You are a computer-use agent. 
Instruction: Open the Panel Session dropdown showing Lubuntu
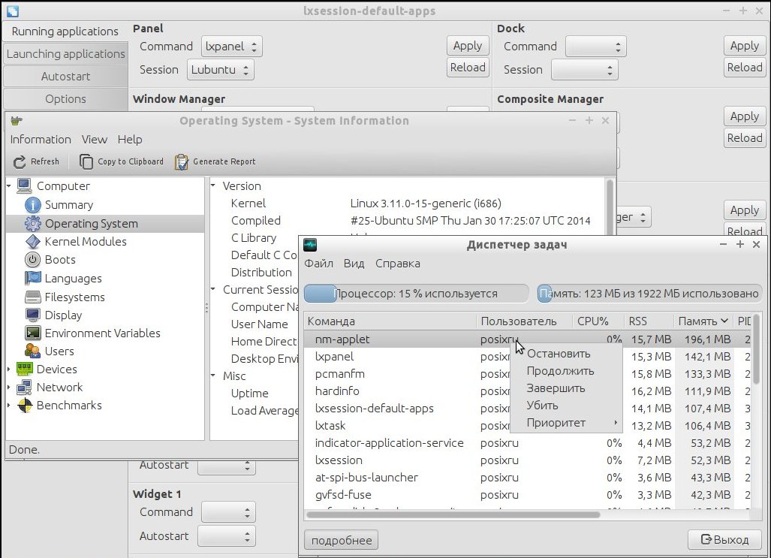tap(220, 70)
